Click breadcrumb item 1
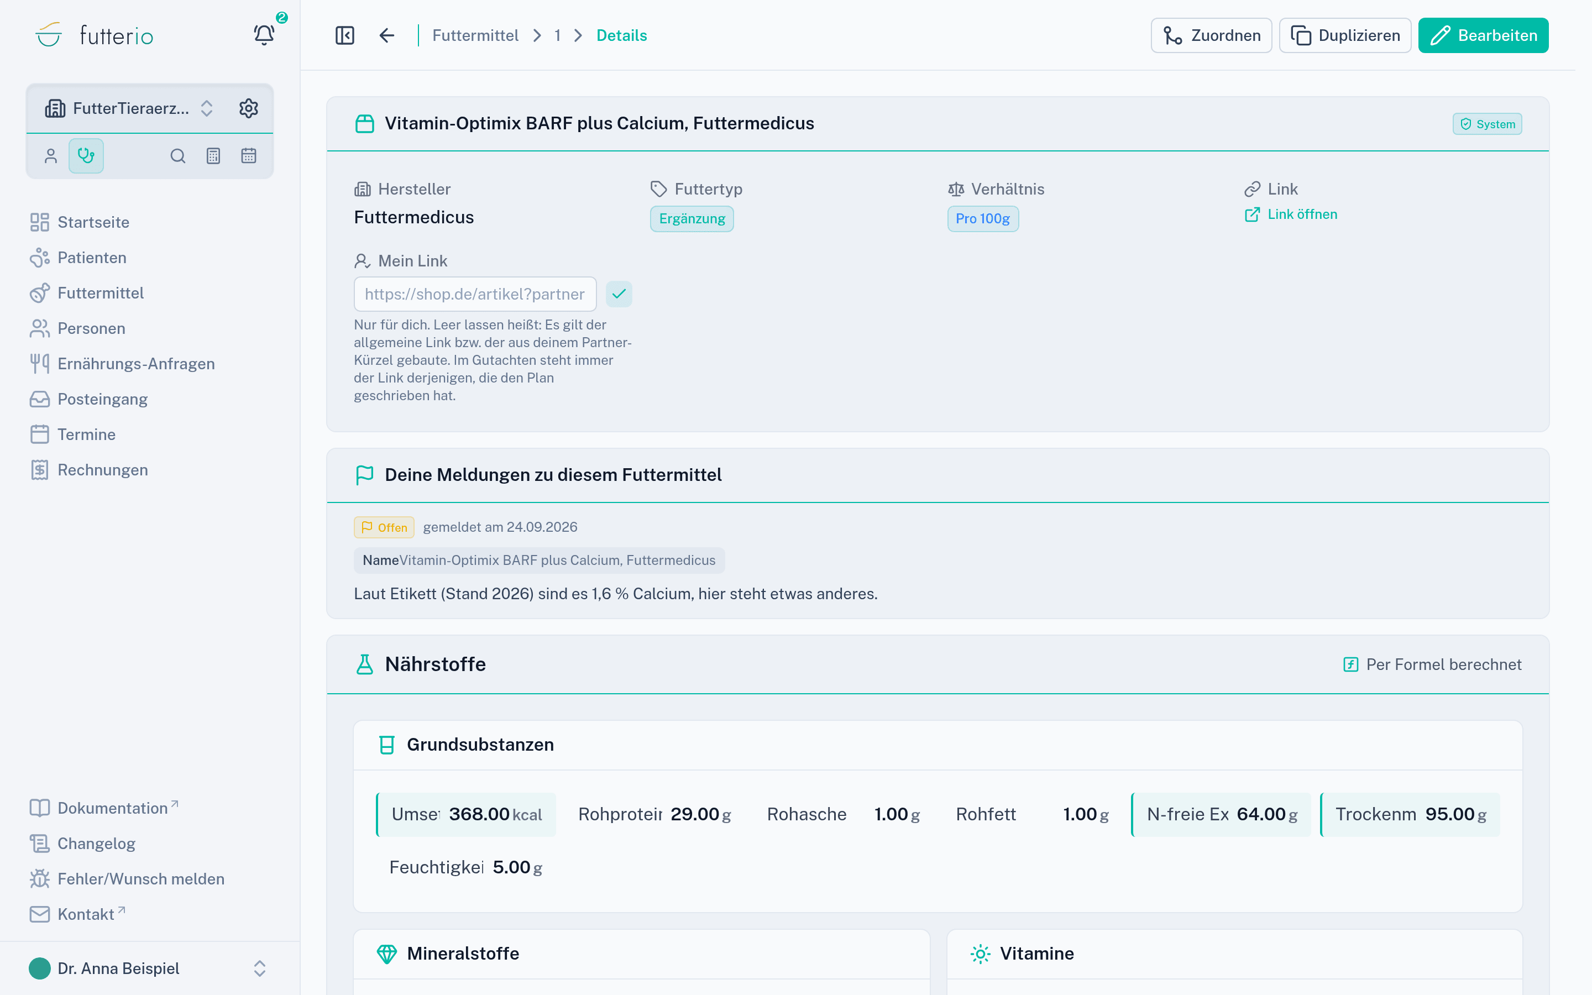The height and width of the screenshot is (995, 1592). tap(557, 35)
